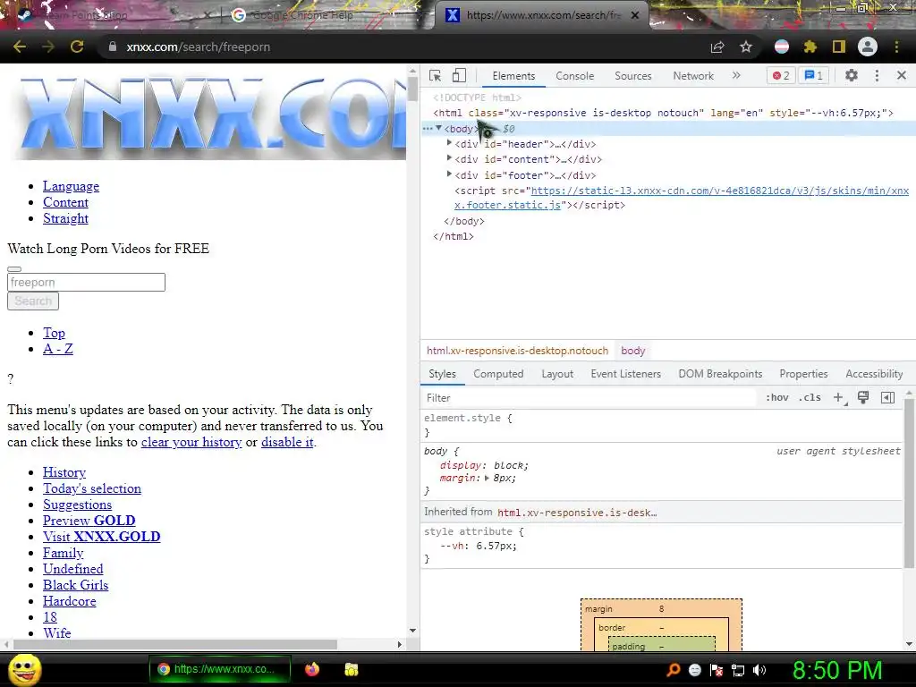Reload the page with the refresh icon

[77, 47]
